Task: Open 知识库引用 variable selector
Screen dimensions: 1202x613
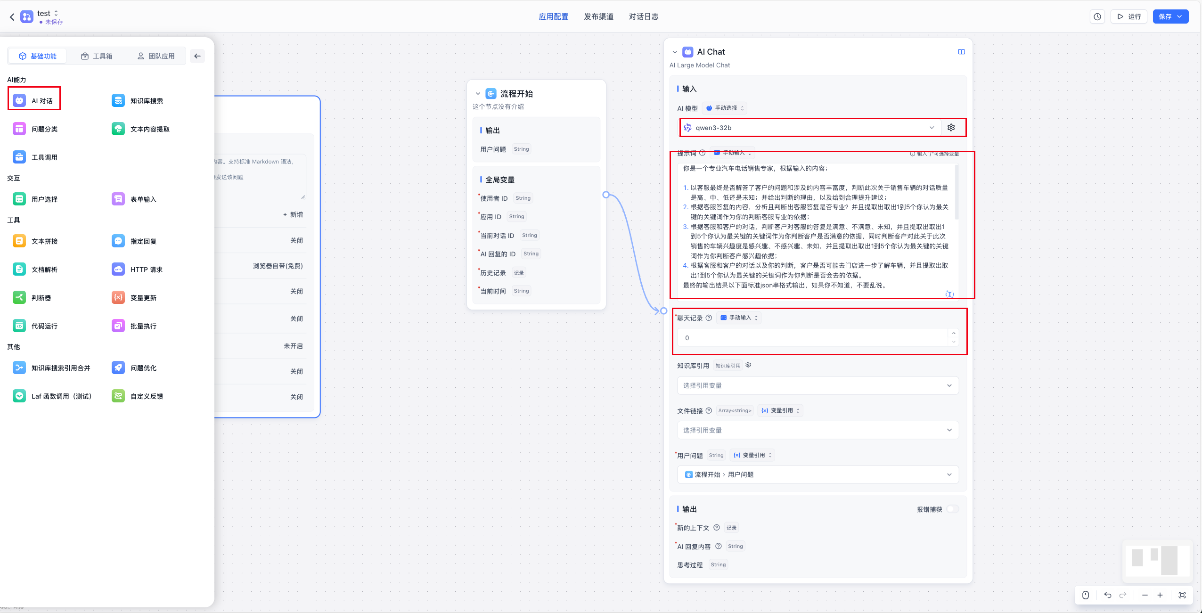Action: point(818,385)
